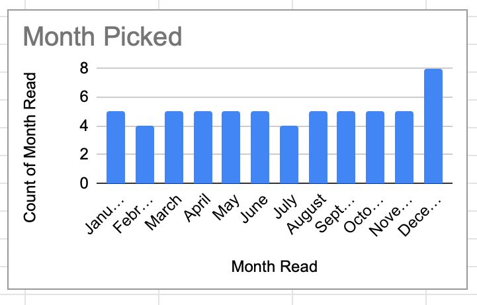Select the March bar
This screenshot has width=477, height=305.
click(174, 148)
